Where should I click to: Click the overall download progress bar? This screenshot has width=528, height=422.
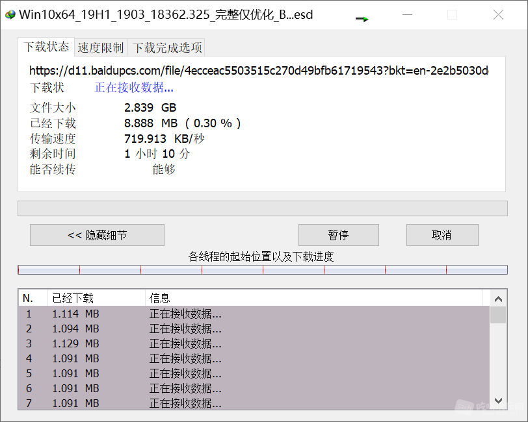263,208
